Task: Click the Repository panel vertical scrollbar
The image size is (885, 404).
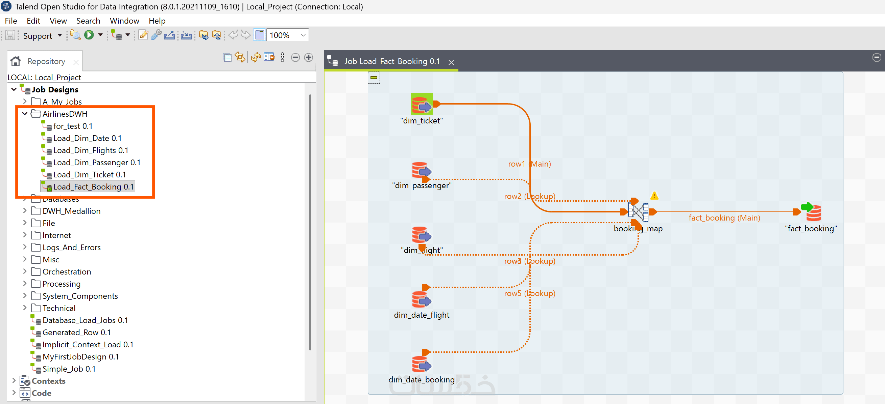Action: tap(310, 222)
